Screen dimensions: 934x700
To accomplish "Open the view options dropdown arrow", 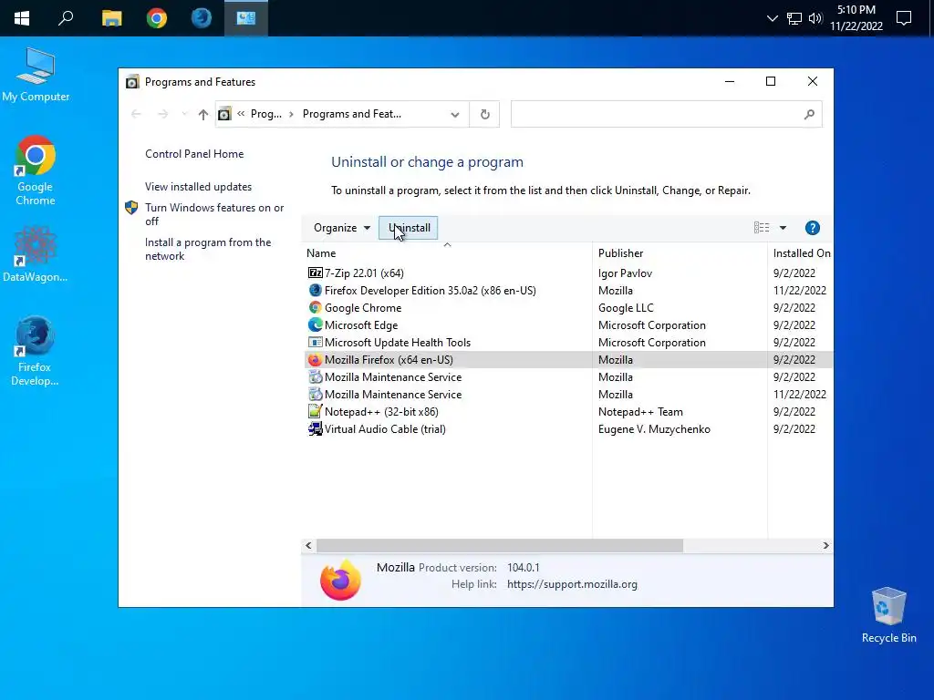I will (783, 228).
